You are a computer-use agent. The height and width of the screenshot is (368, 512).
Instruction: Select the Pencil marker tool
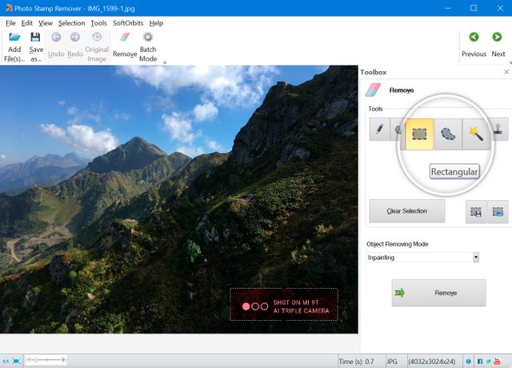tap(378, 132)
